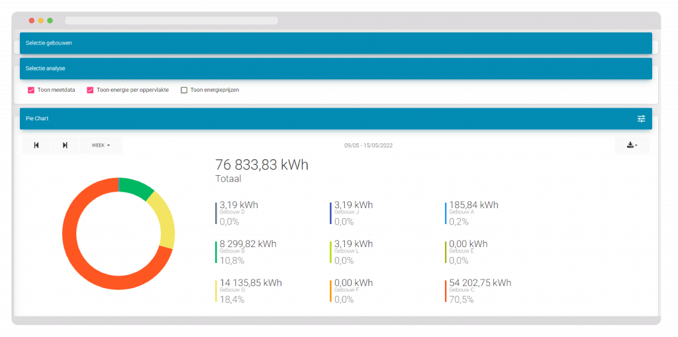Open the WEEK period dropdown
This screenshot has height=337, width=678.
point(101,145)
